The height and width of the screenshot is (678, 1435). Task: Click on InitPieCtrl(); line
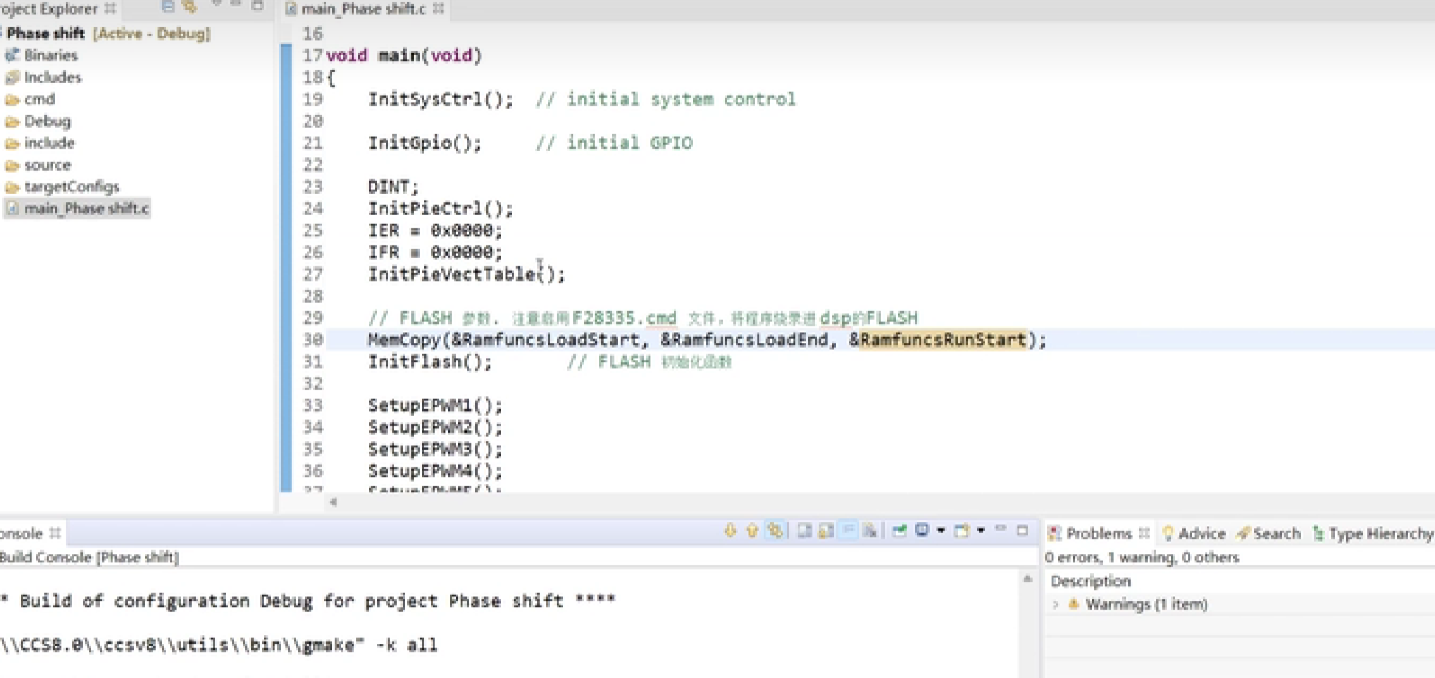click(440, 209)
